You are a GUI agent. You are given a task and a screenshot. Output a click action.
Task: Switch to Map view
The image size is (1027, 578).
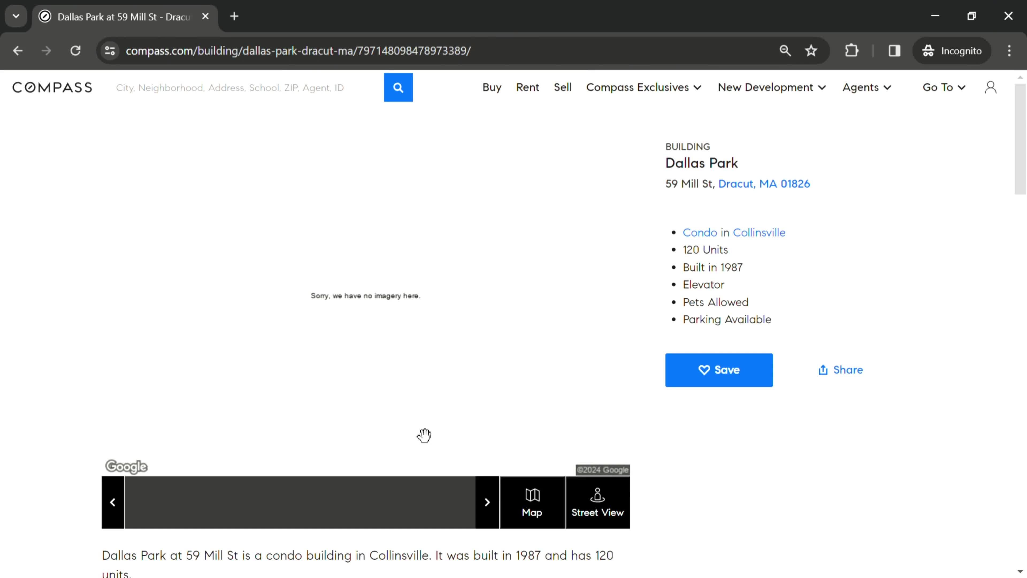point(532,502)
